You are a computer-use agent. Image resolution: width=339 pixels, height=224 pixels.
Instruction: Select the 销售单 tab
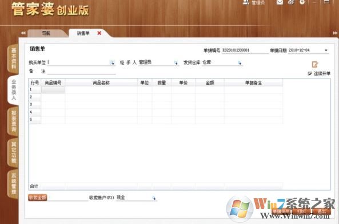pyautogui.click(x=83, y=33)
